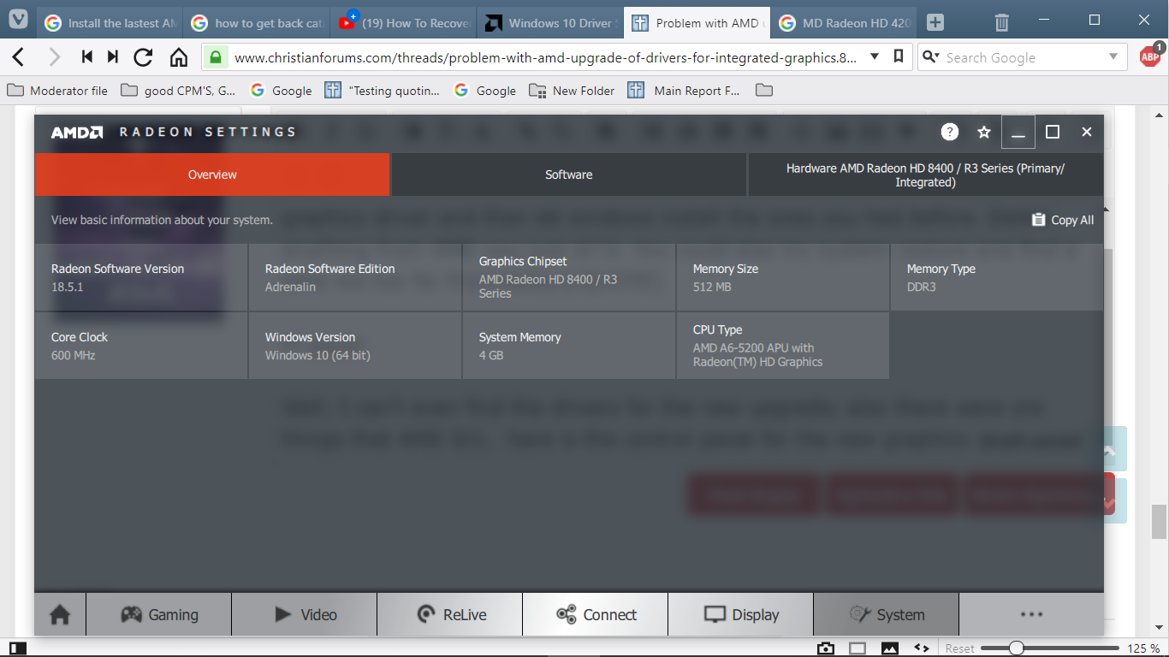Switch to 'MD Radeon HD 420' tab
The image size is (1169, 657).
[x=843, y=23]
